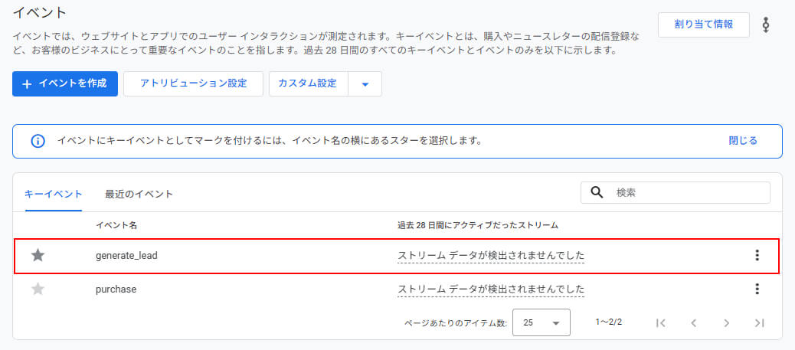Jump to the last page

[x=759, y=322]
